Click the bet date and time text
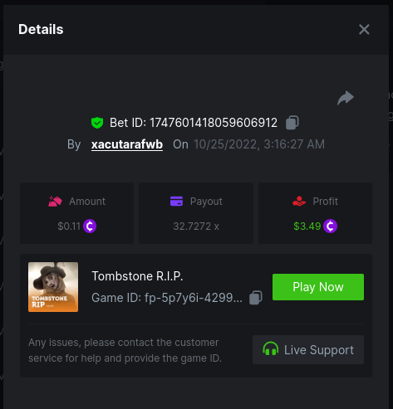This screenshot has height=409, width=393. [259, 144]
